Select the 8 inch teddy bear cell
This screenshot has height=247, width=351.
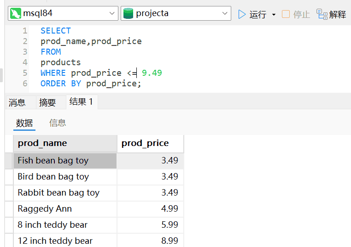[65, 225]
